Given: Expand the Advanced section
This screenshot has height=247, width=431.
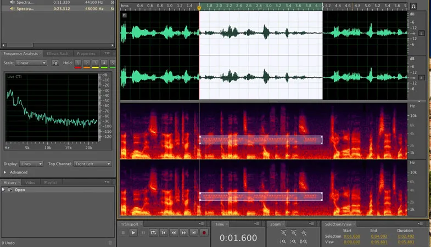Looking at the screenshot, I should pos(6,172).
